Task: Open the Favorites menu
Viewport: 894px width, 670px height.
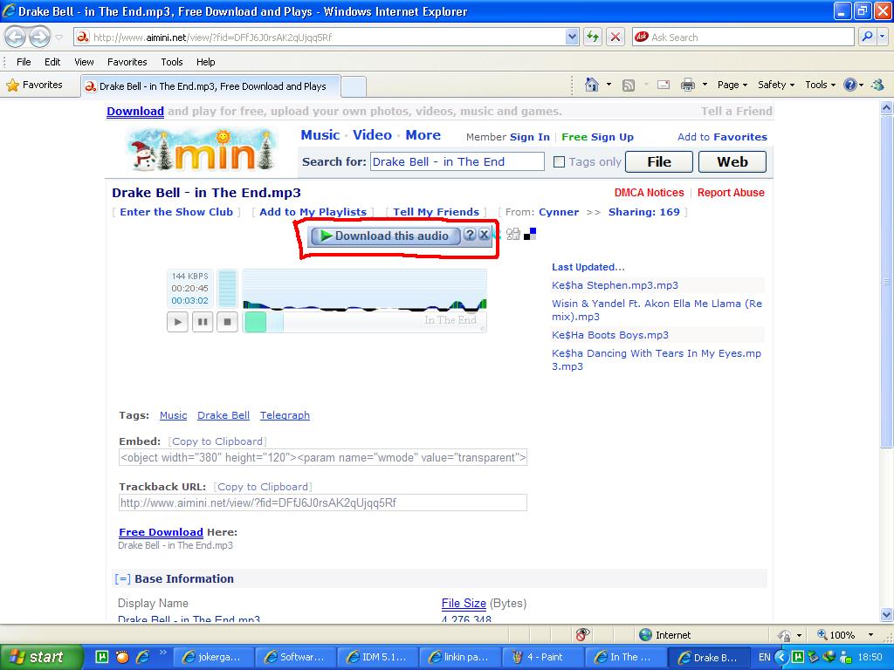Action: coord(127,62)
